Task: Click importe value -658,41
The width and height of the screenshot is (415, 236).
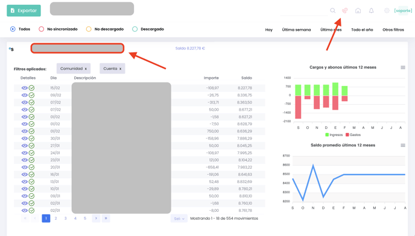Action: coord(212,167)
